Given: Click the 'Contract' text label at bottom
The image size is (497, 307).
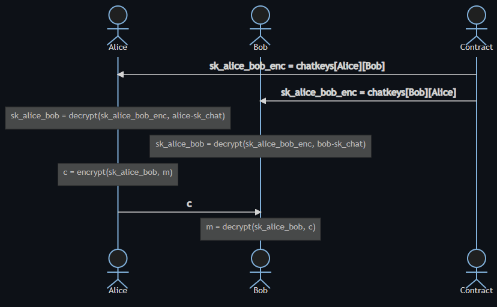Looking at the screenshot, I should pyautogui.click(x=476, y=290).
